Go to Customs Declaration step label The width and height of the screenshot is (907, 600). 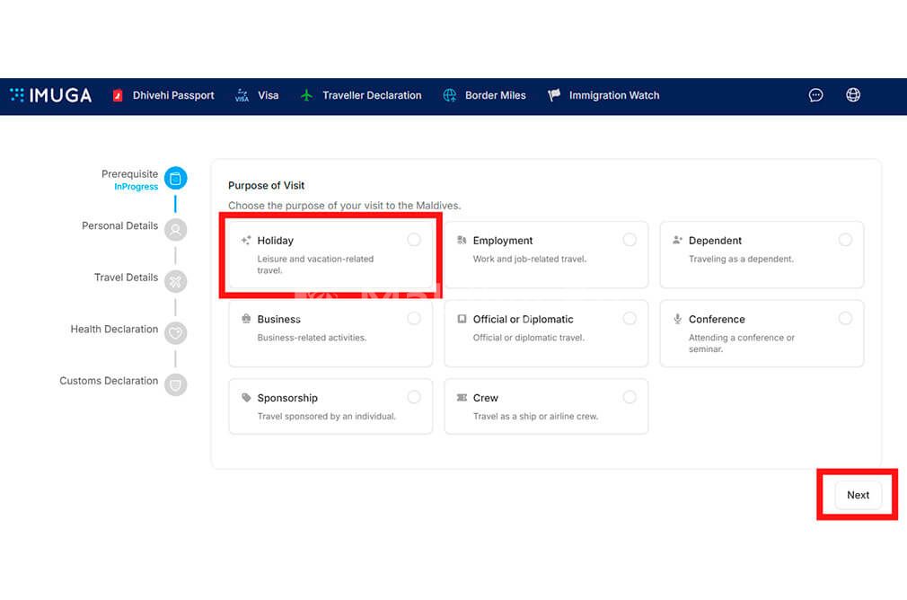(x=109, y=381)
